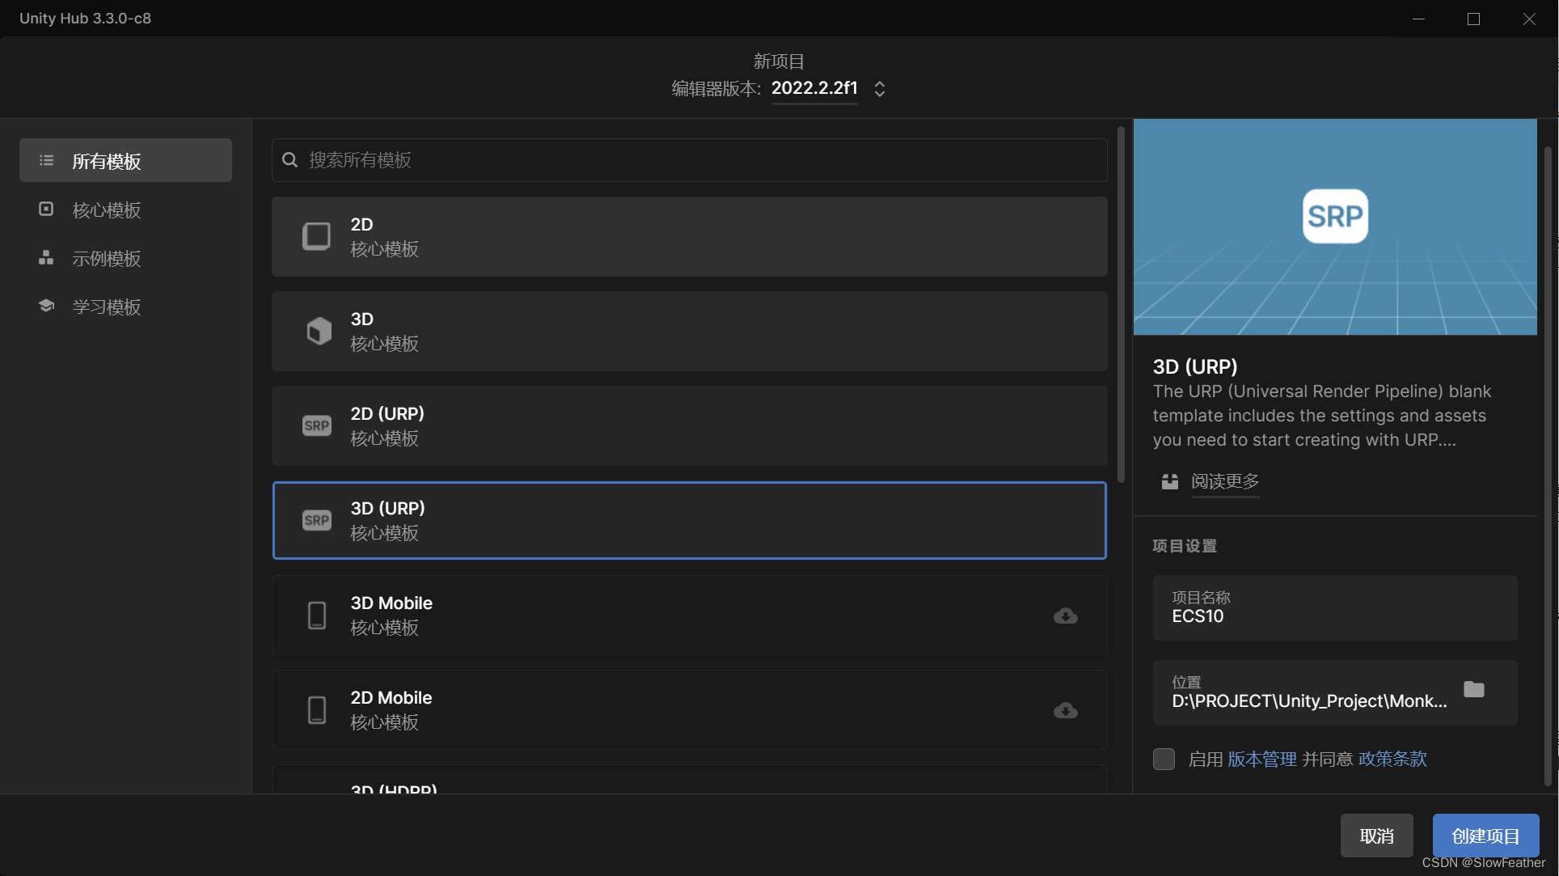Click the 项目设置 heading
Viewport: 1559px width, 876px height.
(x=1185, y=546)
